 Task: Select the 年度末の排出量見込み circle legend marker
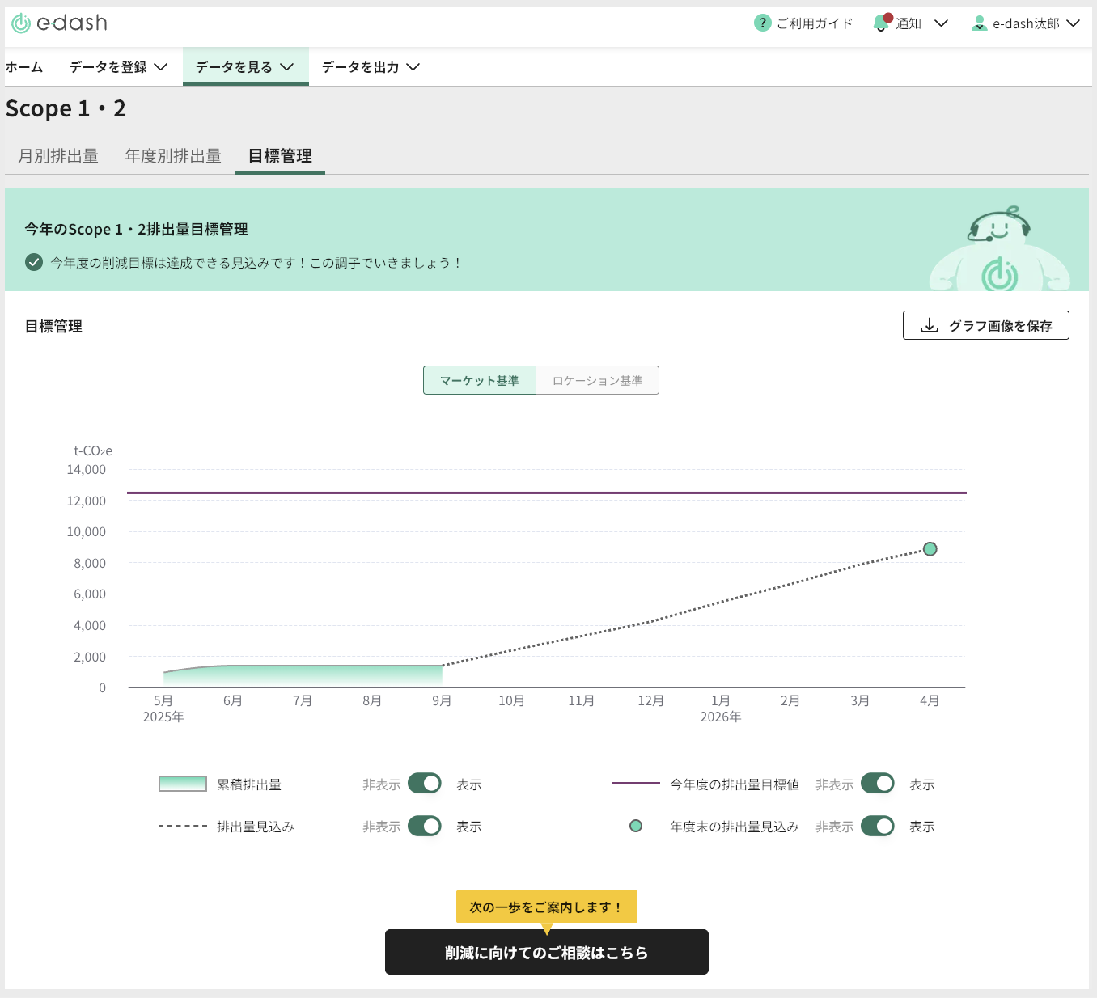pos(636,826)
